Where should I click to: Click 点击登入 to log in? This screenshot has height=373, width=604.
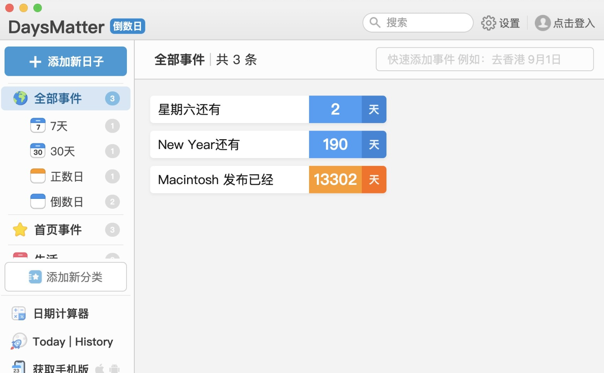tap(565, 23)
